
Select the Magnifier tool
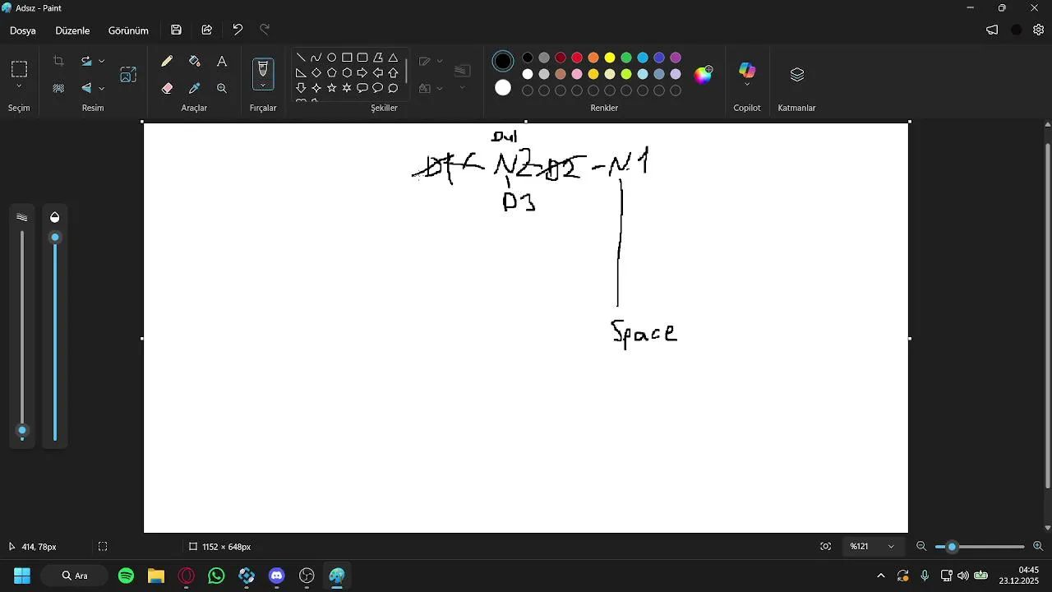click(222, 88)
